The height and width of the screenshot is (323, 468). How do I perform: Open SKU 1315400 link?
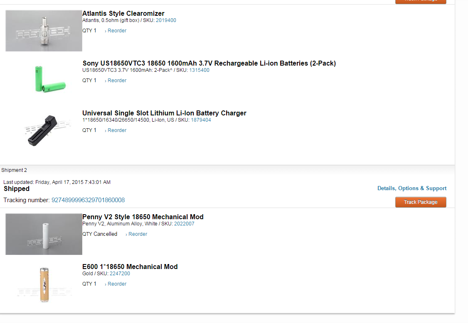click(199, 70)
